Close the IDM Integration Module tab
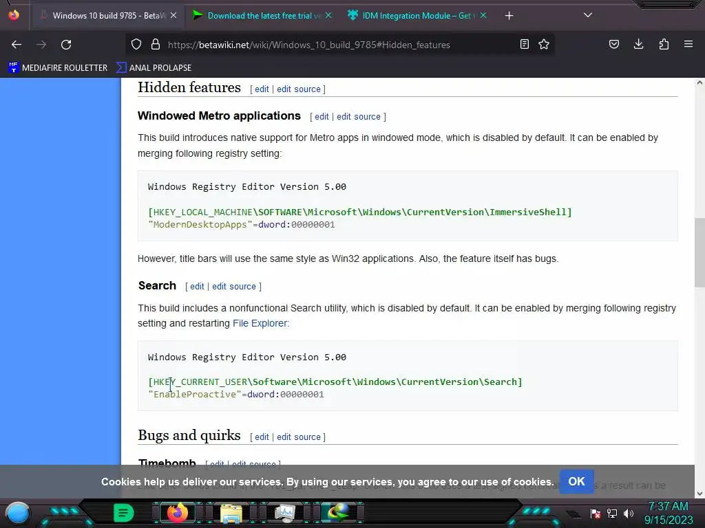Image resolution: width=705 pixels, height=528 pixels. coord(483,16)
